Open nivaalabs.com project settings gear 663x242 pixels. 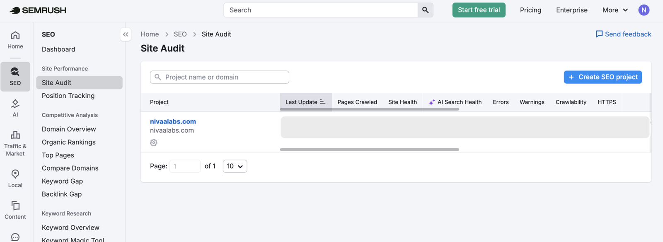click(x=154, y=143)
